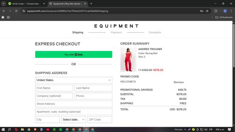Open Windows taskbar search

(9, 129)
